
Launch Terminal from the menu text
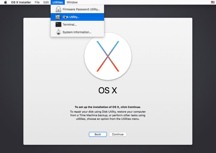pyautogui.click(x=70, y=25)
